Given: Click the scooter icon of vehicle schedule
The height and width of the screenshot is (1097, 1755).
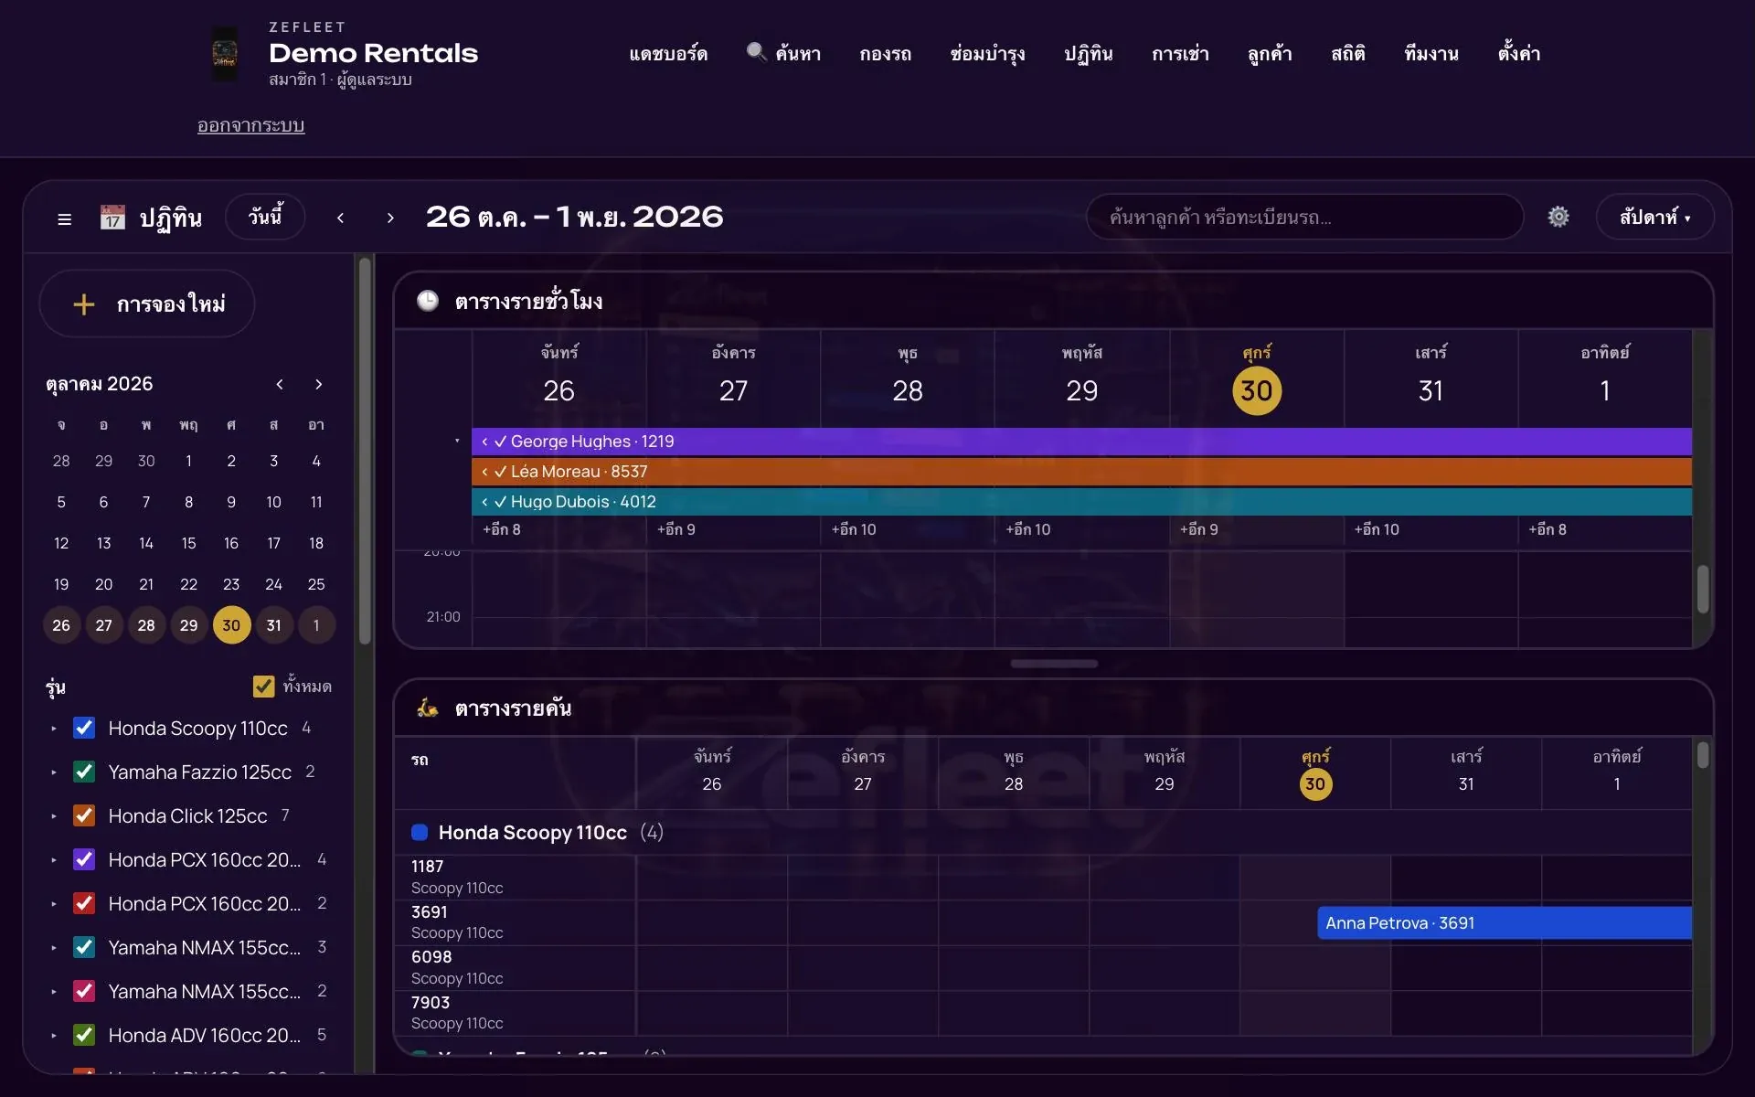Looking at the screenshot, I should pos(428,708).
